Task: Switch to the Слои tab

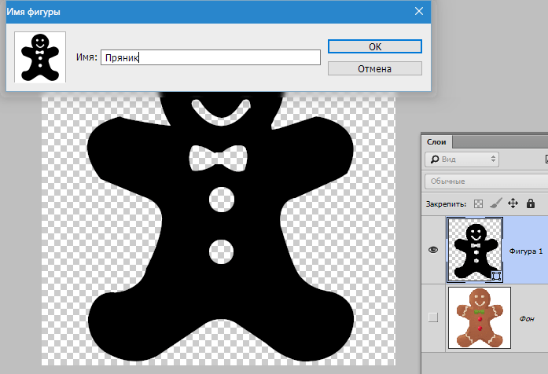Action: tap(436, 141)
